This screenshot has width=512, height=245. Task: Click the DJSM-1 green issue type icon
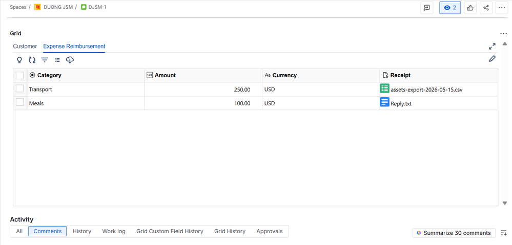[x=84, y=7]
